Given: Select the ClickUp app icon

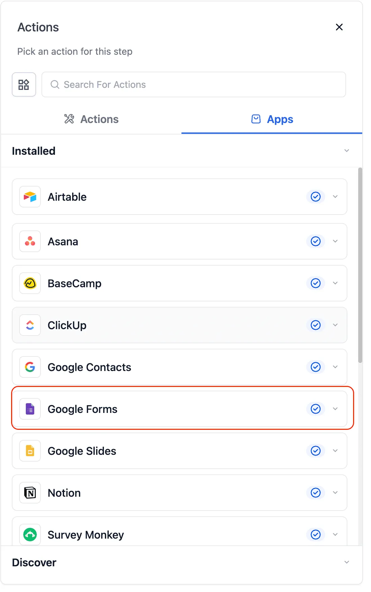Looking at the screenshot, I should (30, 325).
